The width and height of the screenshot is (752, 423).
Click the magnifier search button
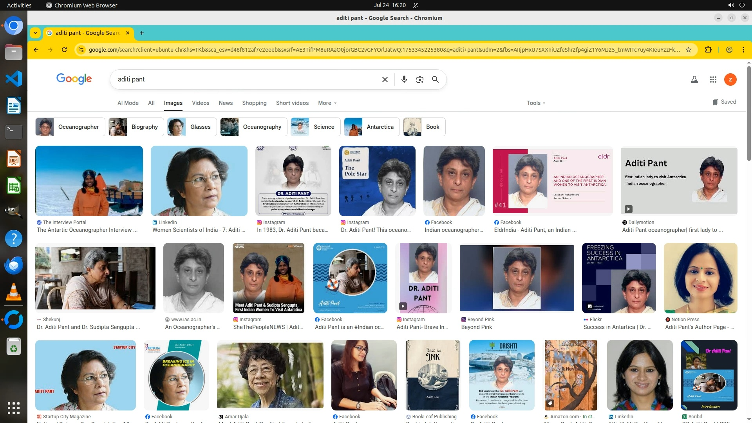(435, 80)
